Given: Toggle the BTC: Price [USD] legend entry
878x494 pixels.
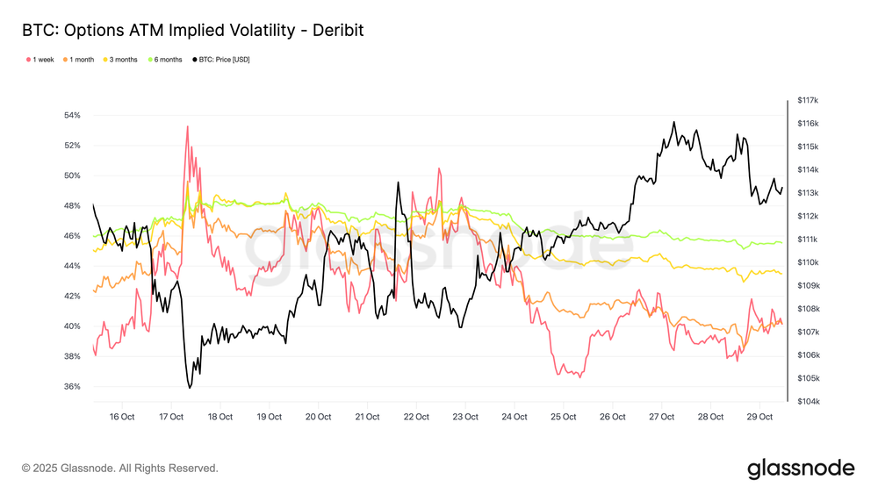Looking at the screenshot, I should (x=221, y=60).
